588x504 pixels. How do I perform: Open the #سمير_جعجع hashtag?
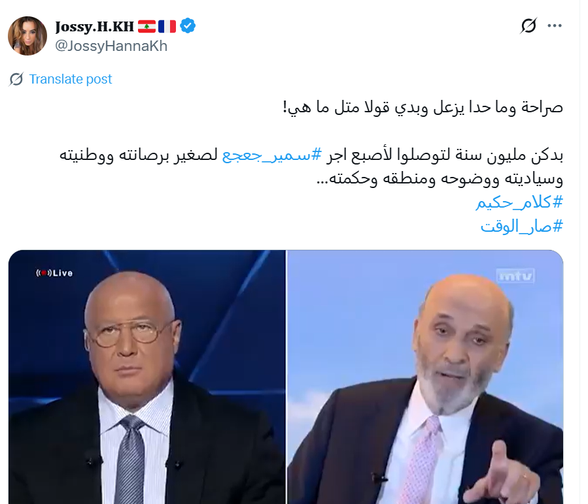pyautogui.click(x=272, y=155)
